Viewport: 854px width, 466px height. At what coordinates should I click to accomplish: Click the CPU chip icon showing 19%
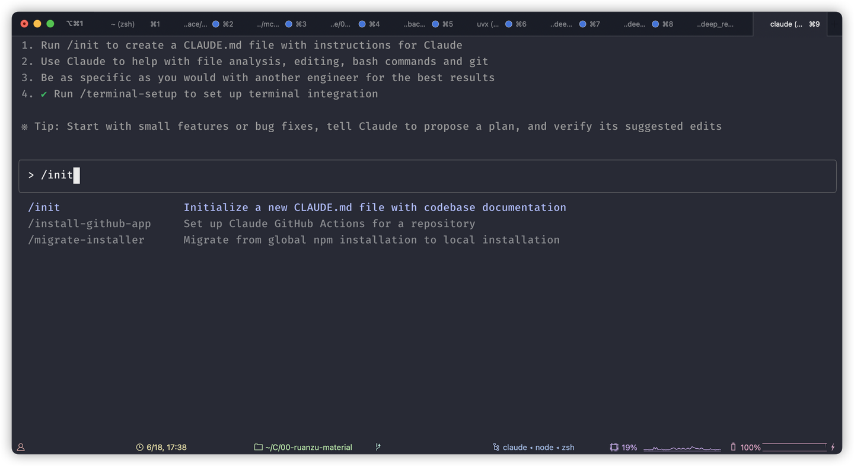click(614, 448)
